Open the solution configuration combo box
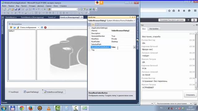The width and height of the screenshot is (198, 111). tap(65, 9)
